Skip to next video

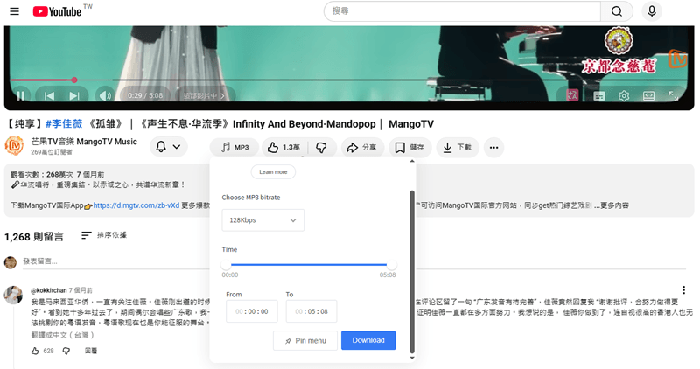point(74,95)
